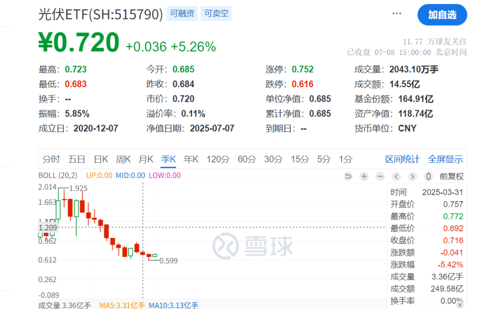
Task: Reset chart view with undo arrow icon
Action: (348, 177)
